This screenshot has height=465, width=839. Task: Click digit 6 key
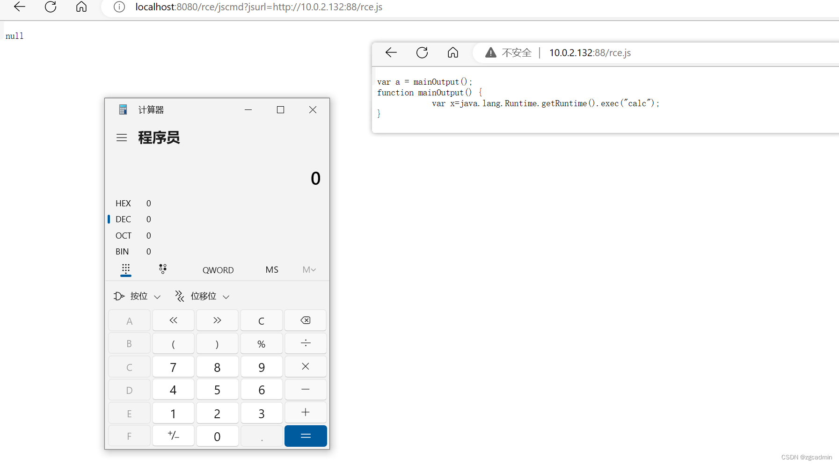pyautogui.click(x=262, y=390)
